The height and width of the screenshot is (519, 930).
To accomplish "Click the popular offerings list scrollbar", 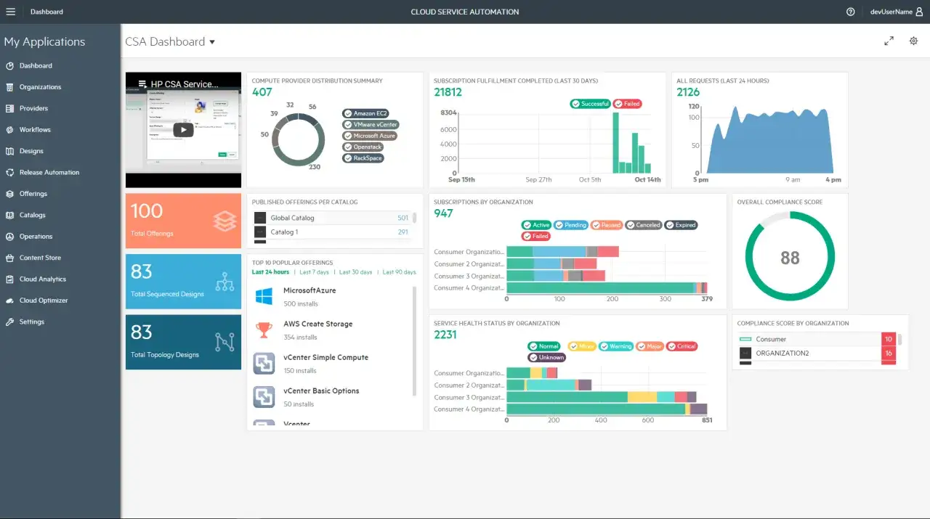I will tap(415, 340).
